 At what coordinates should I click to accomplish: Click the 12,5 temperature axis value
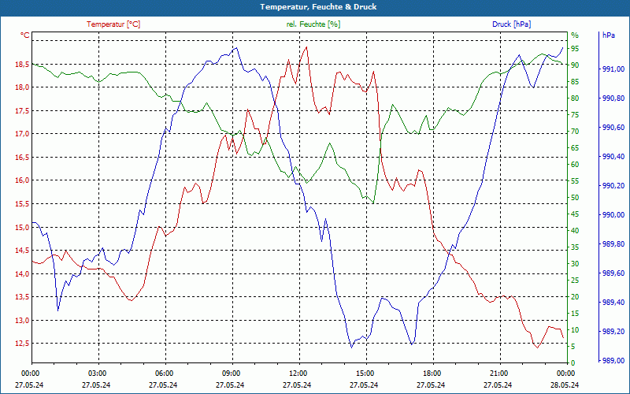point(22,344)
